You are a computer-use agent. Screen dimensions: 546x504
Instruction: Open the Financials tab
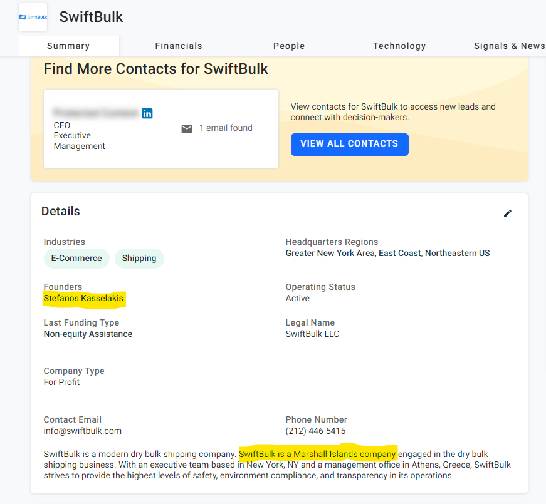tap(178, 46)
